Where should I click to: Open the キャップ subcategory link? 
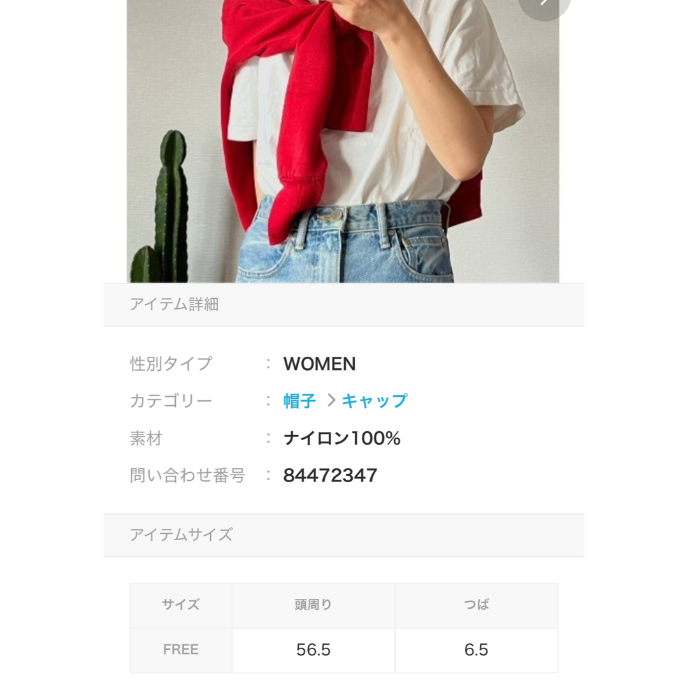tap(375, 401)
